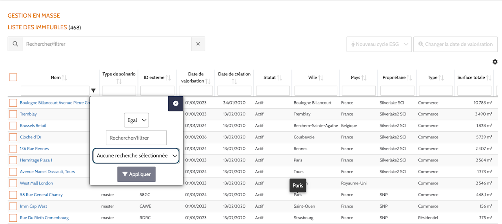Open the Egal operator dropdown
Image resolution: width=502 pixels, height=224 pixels.
coord(136,120)
